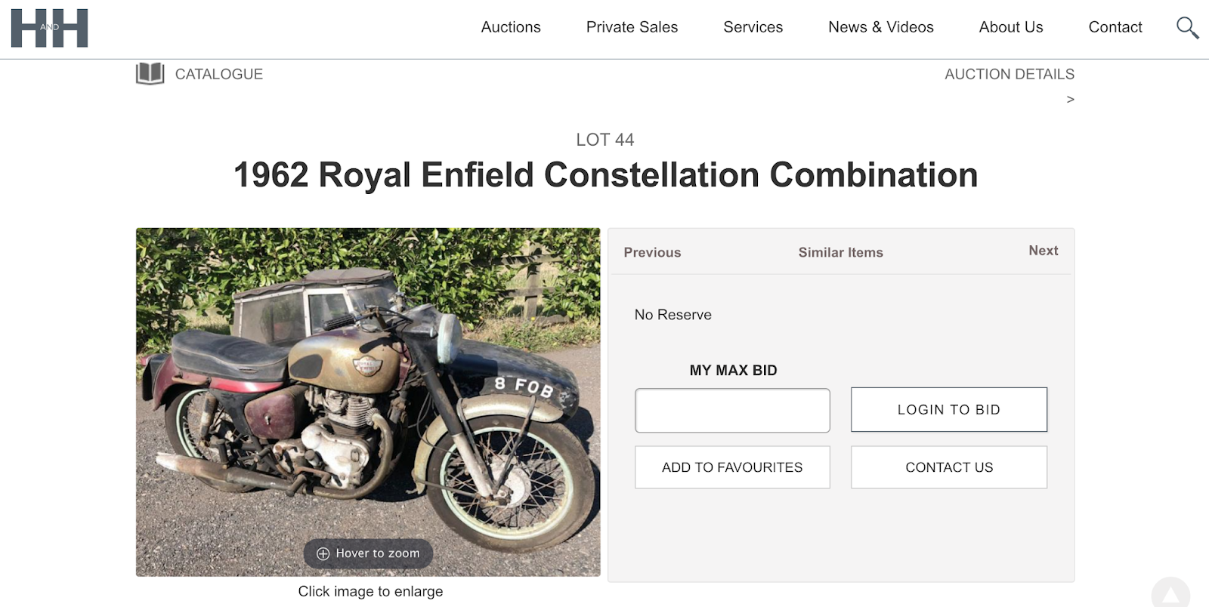Viewport: 1209px width, 607px height.
Task: Click the MY MAX BID input field
Action: coord(731,410)
